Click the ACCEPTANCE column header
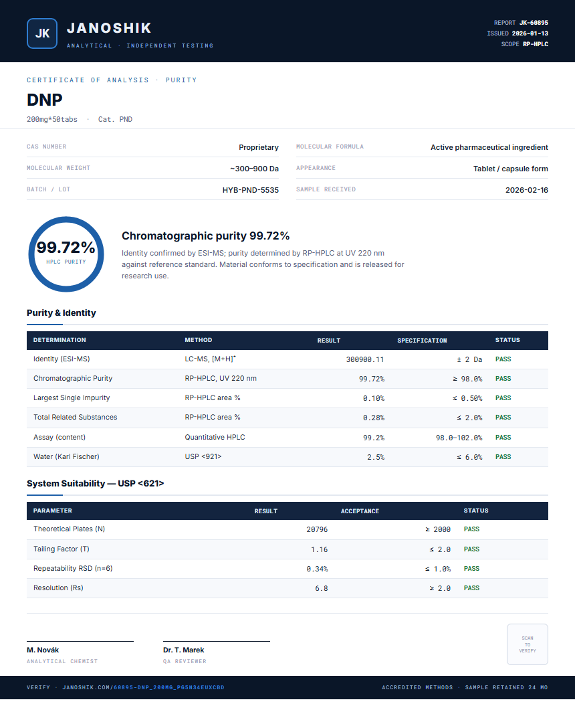575x718 pixels. tap(360, 511)
